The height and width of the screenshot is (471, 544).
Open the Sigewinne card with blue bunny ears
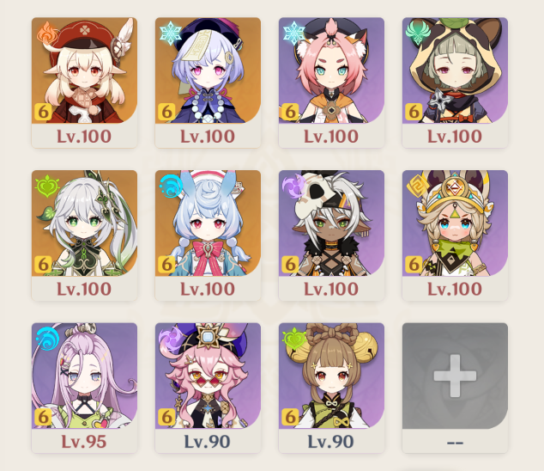coord(208,235)
